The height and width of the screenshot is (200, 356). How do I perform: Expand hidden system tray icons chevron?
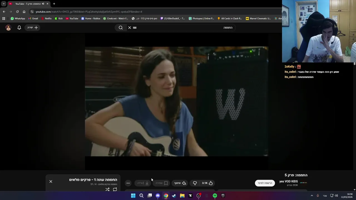tap(311, 196)
